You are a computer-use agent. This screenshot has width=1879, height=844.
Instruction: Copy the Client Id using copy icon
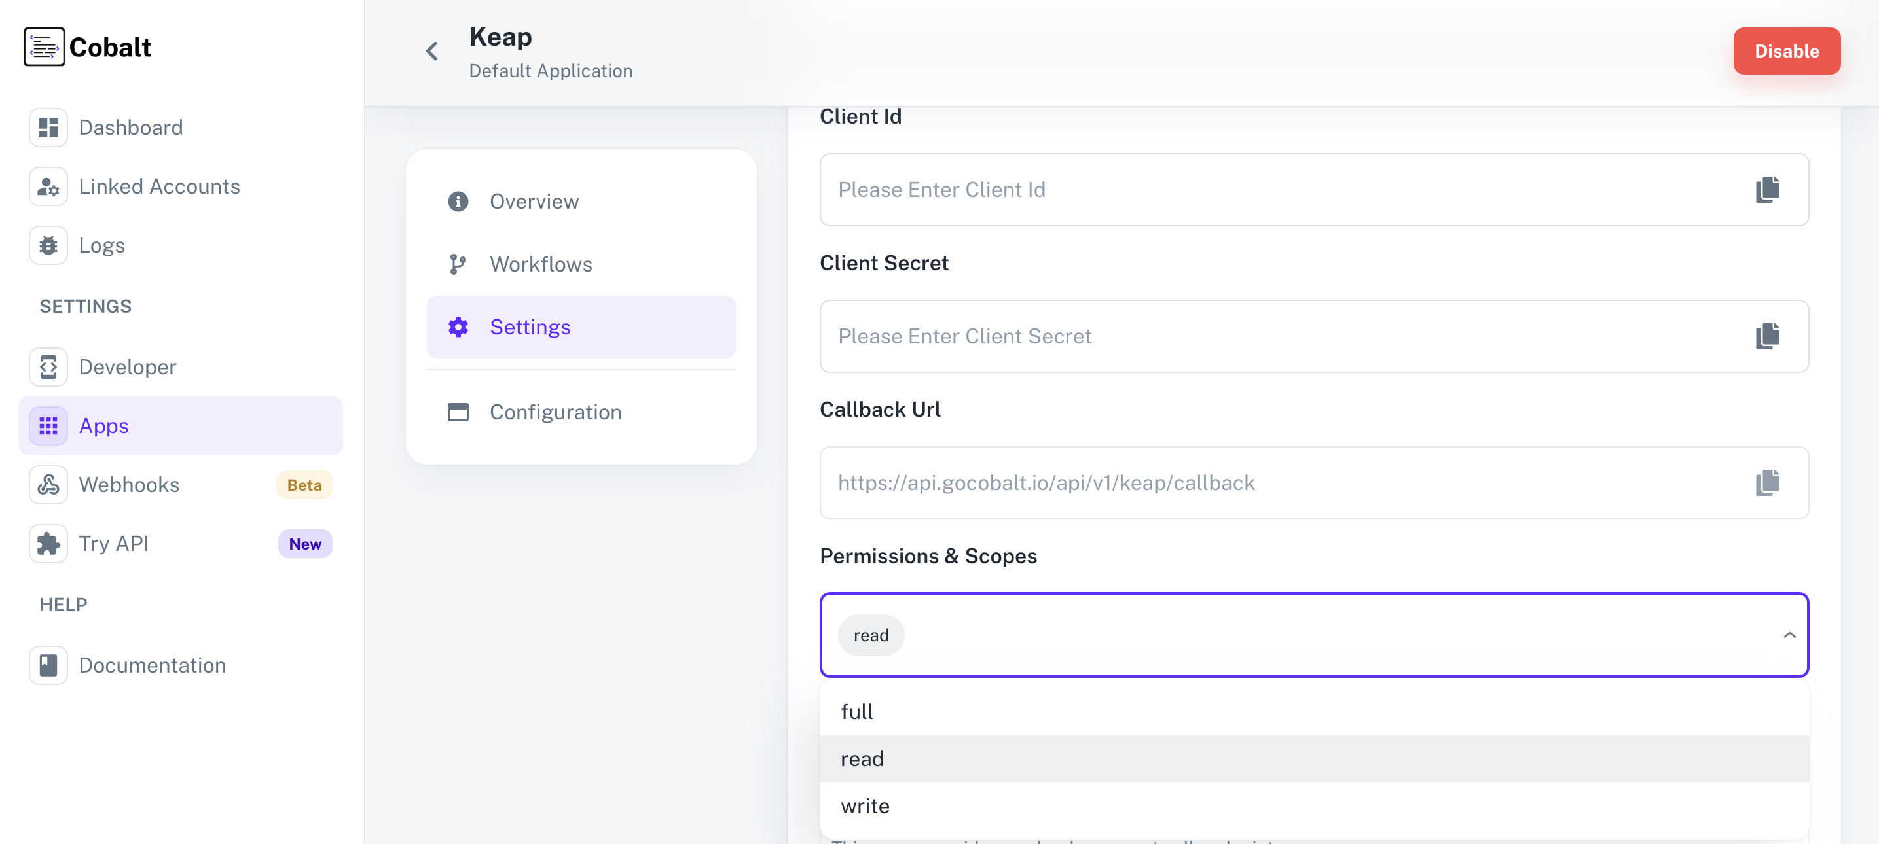[x=1766, y=190]
